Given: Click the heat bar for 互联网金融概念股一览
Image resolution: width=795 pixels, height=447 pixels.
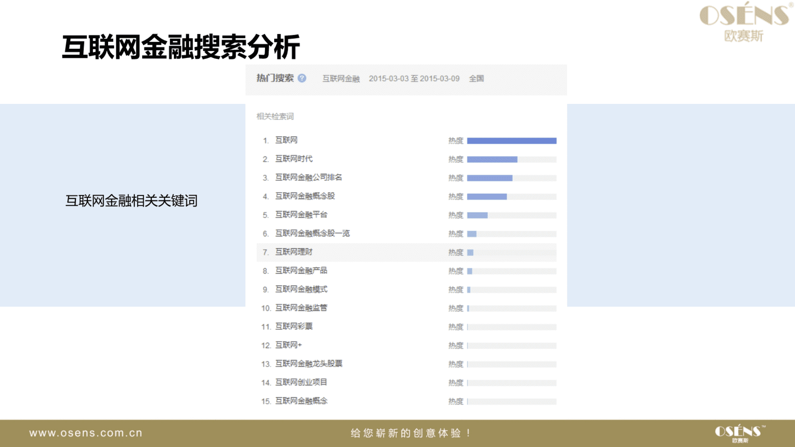Looking at the screenshot, I should [x=512, y=234].
